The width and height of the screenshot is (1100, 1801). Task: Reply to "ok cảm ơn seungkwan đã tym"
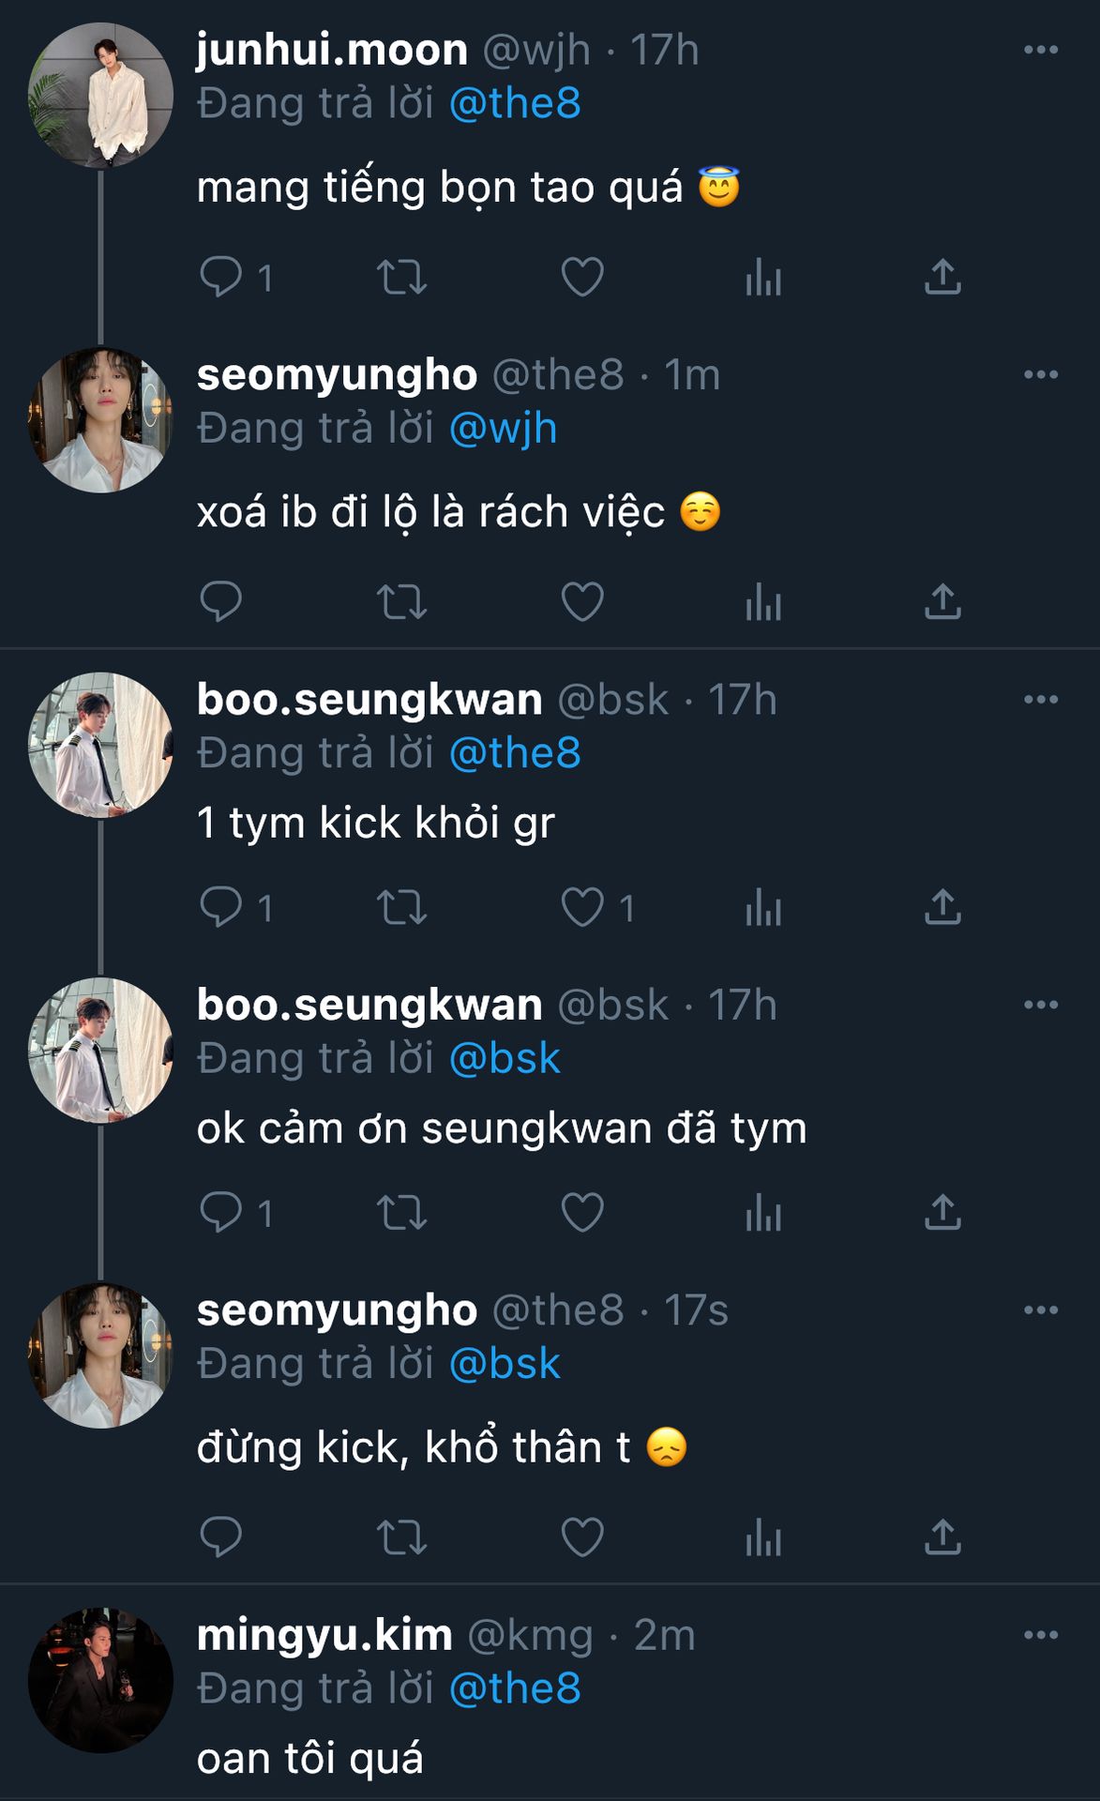221,1213
